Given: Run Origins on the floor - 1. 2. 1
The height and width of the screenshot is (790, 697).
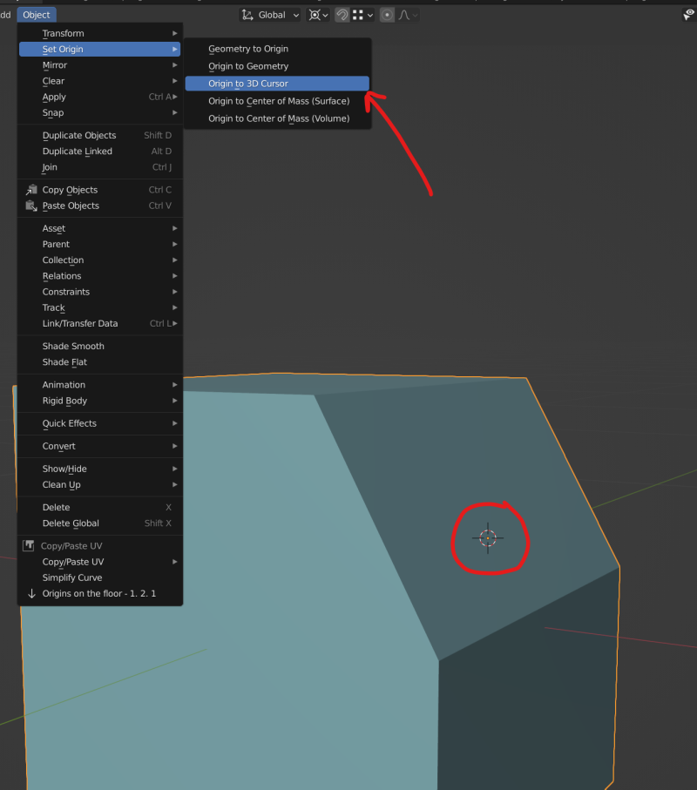Looking at the screenshot, I should click(x=100, y=593).
